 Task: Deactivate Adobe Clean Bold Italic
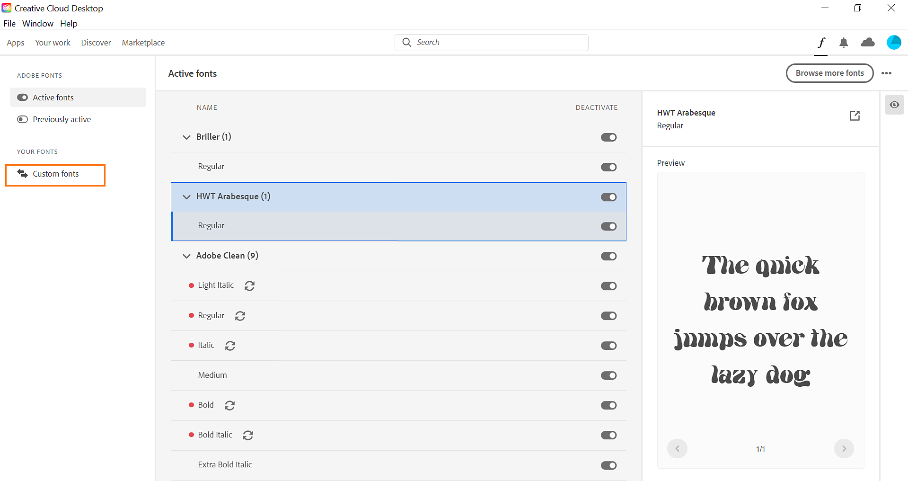point(608,435)
